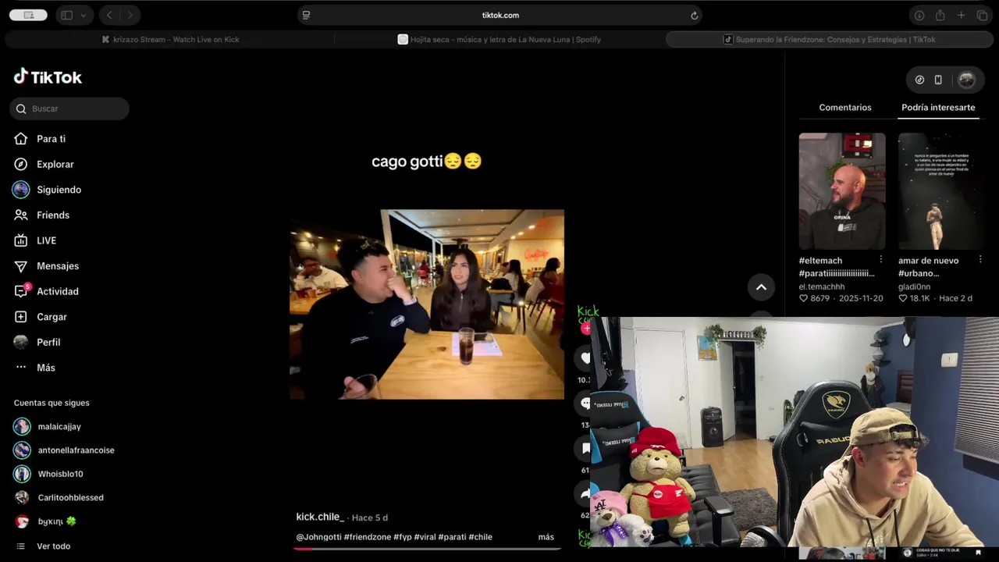
Task: Add a new Safari tab
Action: [x=962, y=15]
